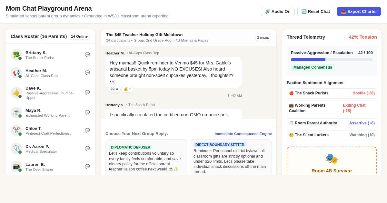Click the 11:42 AM timestamp
The height and width of the screenshot is (203, 387).
pos(234,96)
